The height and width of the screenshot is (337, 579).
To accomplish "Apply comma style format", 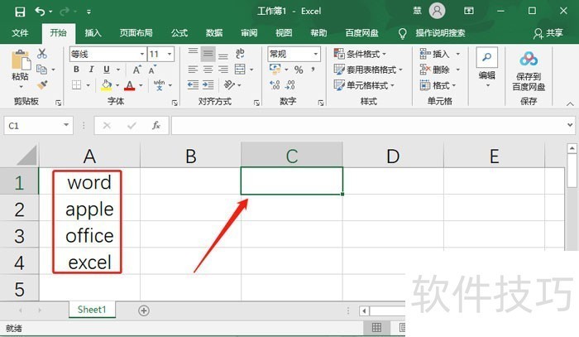I will click(x=313, y=69).
